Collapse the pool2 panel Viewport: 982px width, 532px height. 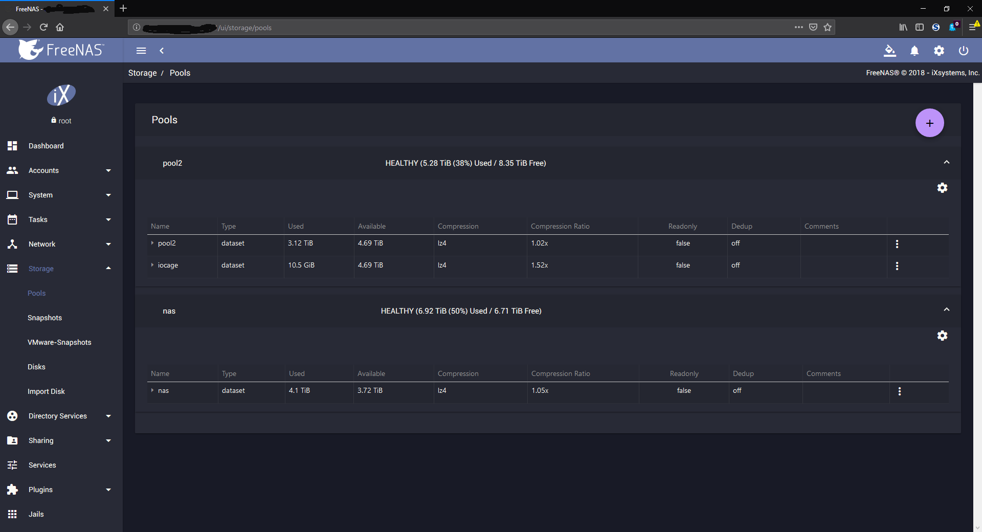[x=946, y=162]
